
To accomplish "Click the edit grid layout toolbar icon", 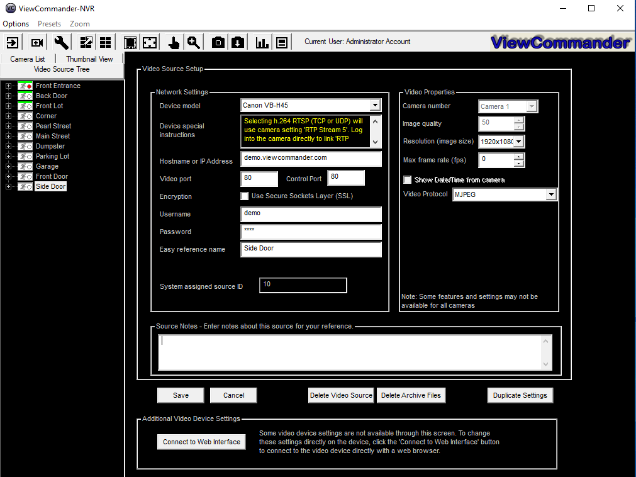I will click(86, 42).
